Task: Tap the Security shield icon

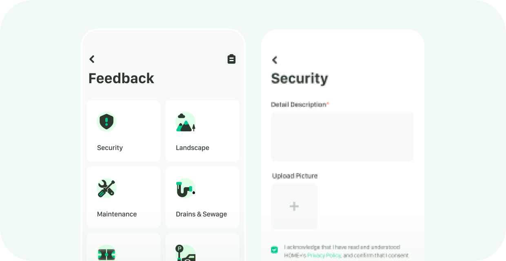Action: (107, 122)
